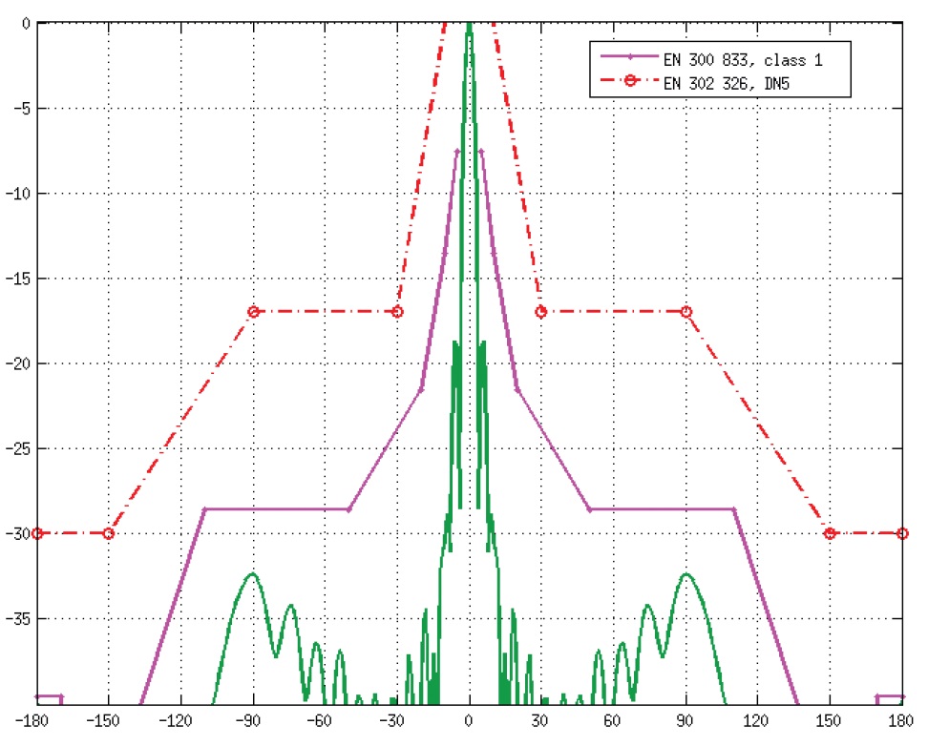
Task: Click x-axis label 30
Action: pyautogui.click(x=539, y=721)
